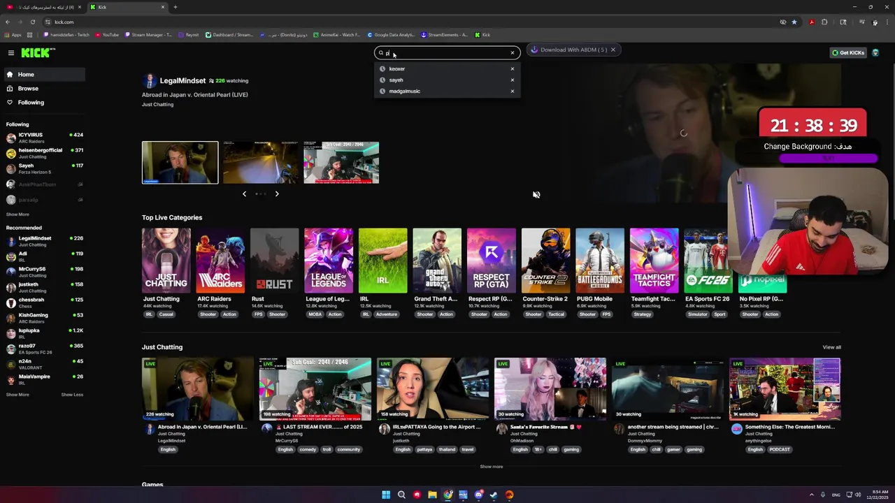The image size is (895, 503).
Task: Remove sayeh from recent searches
Action: click(x=512, y=80)
